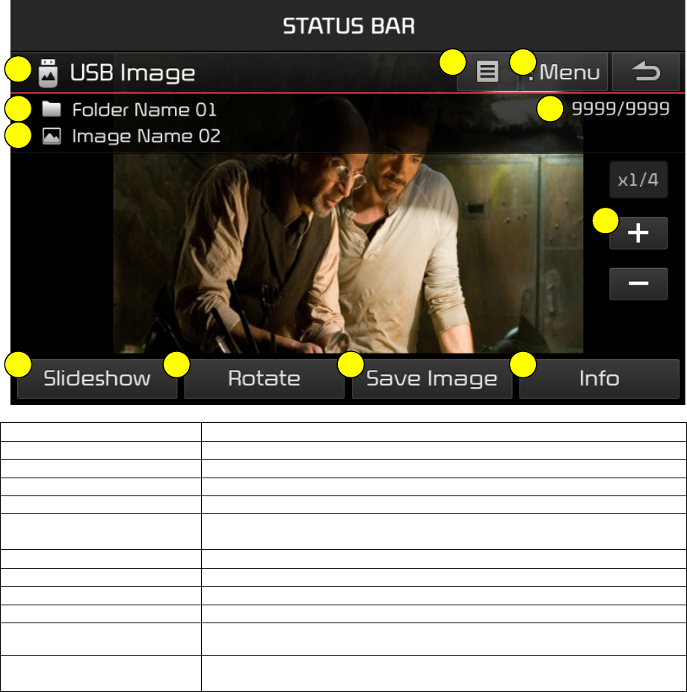Open the file list view icon

487,72
